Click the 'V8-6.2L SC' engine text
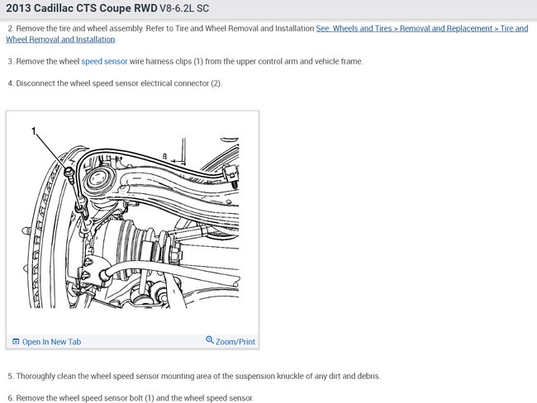 (x=184, y=8)
